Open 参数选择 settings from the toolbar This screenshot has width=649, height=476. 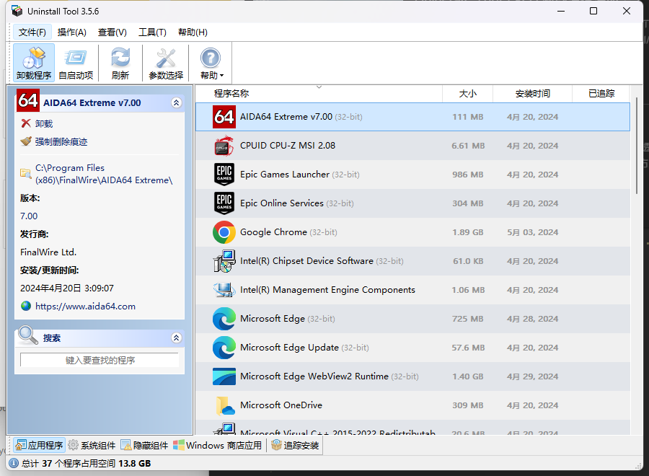click(x=165, y=62)
